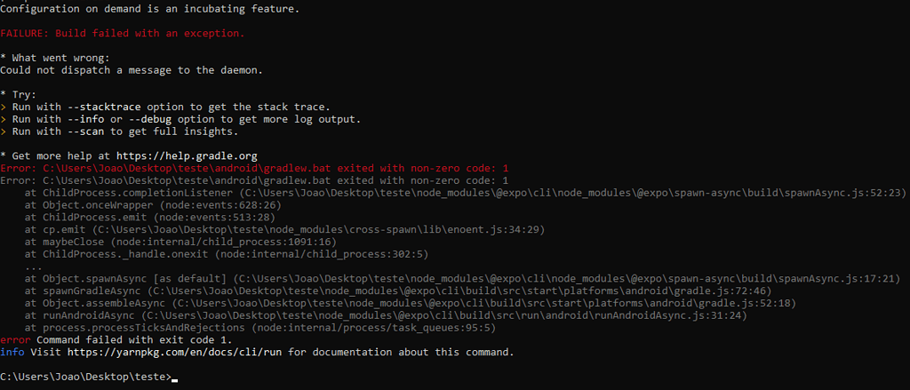Click the 'Could not dispatch a message' text

click(132, 70)
